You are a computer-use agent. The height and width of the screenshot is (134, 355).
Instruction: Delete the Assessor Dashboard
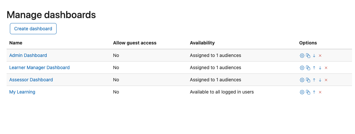tap(326, 80)
